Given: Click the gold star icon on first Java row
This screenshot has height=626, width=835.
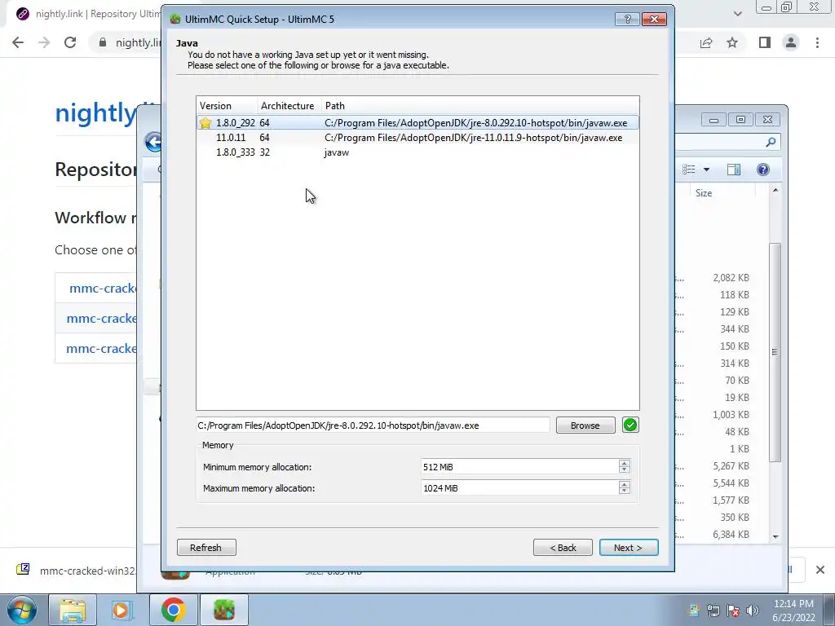Looking at the screenshot, I should [205, 123].
